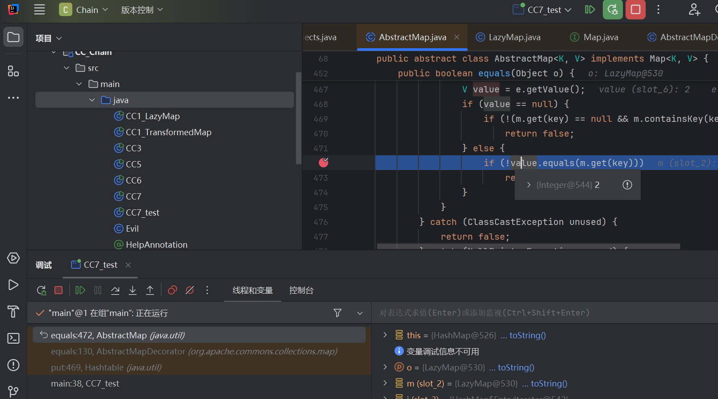The image size is (718, 399).
Task: Filter threads with funnel icon
Action: pyautogui.click(x=338, y=313)
